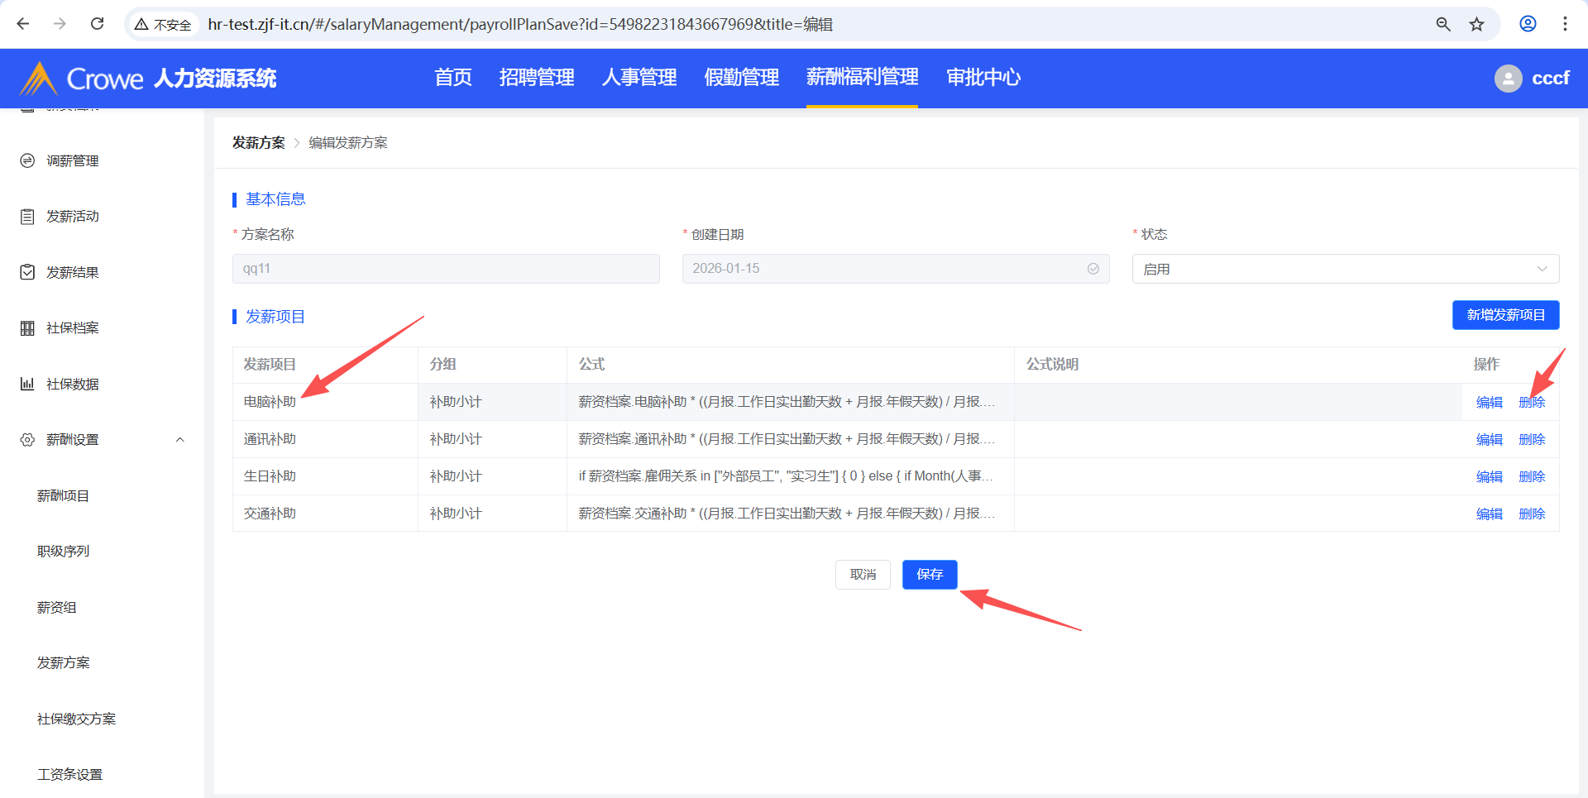Delete the 电脑补助 row
This screenshot has width=1588, height=798.
pos(1532,403)
